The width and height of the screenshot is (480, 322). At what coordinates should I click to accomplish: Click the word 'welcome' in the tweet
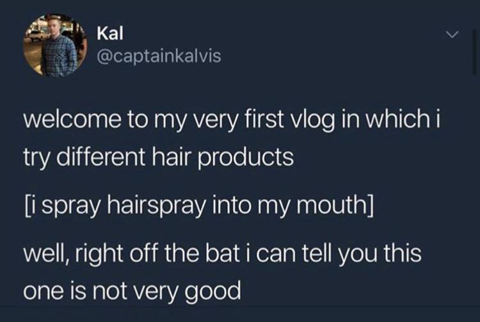click(x=72, y=120)
